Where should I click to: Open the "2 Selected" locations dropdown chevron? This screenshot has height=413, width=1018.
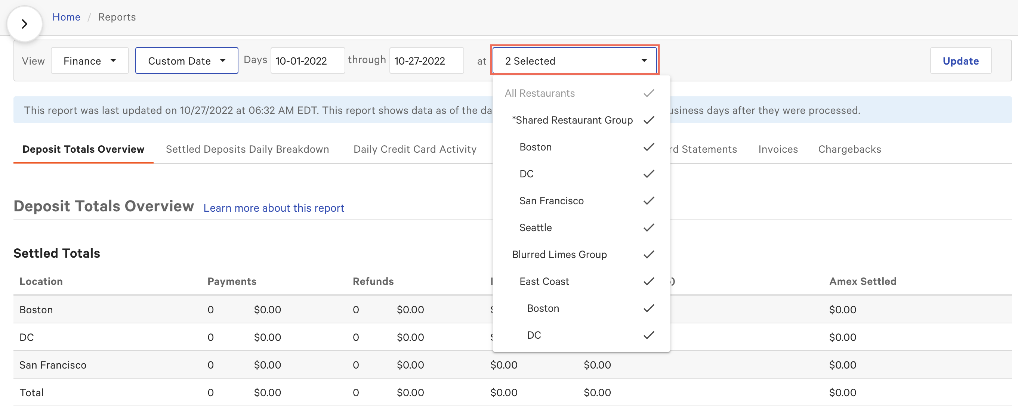644,60
